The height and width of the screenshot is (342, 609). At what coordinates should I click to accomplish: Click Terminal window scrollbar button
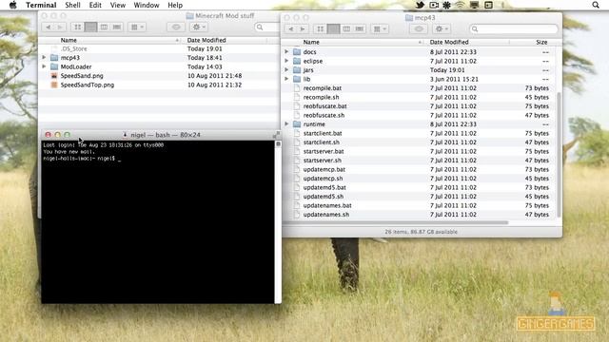(x=278, y=143)
